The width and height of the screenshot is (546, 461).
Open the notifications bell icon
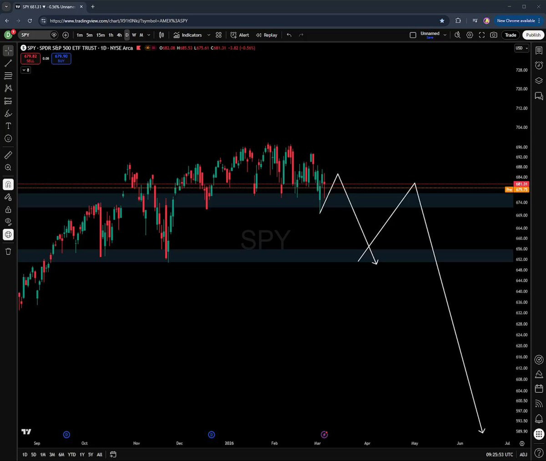click(x=539, y=419)
